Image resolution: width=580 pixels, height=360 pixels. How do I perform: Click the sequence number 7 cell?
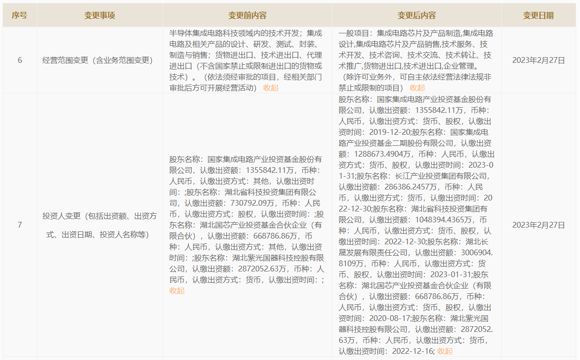click(20, 225)
